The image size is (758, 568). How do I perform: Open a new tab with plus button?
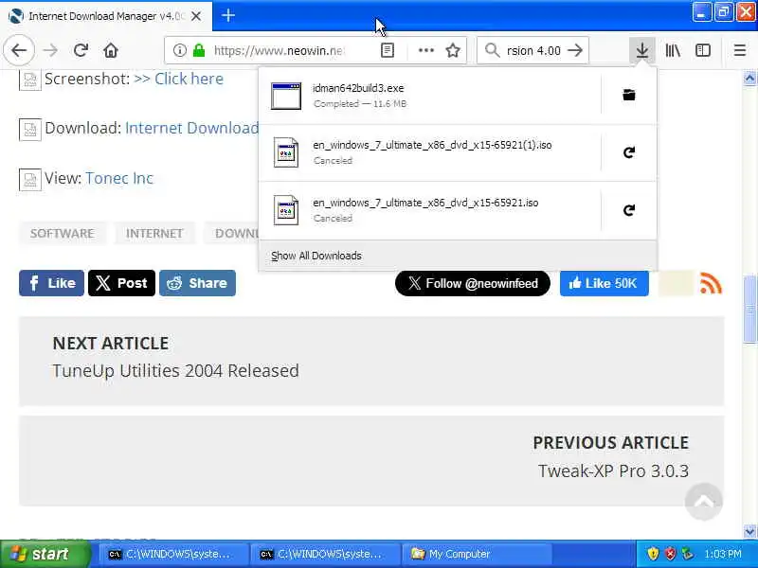pyautogui.click(x=228, y=15)
